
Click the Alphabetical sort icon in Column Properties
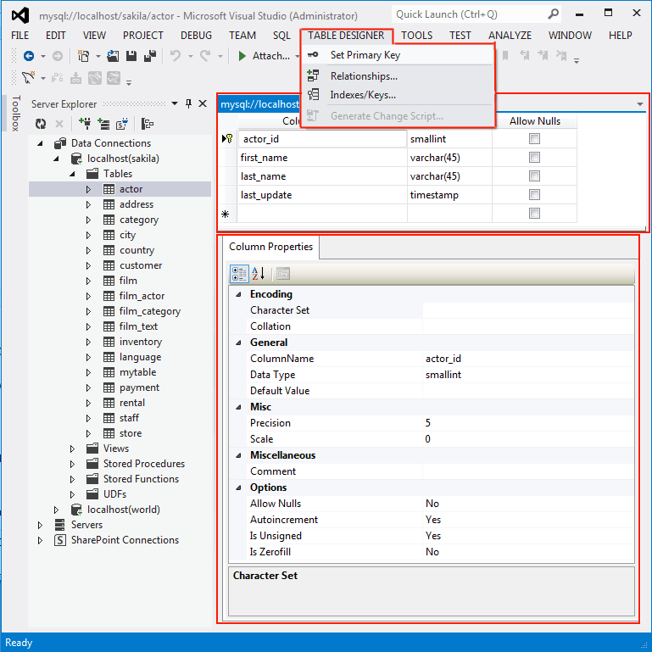pos(259,274)
